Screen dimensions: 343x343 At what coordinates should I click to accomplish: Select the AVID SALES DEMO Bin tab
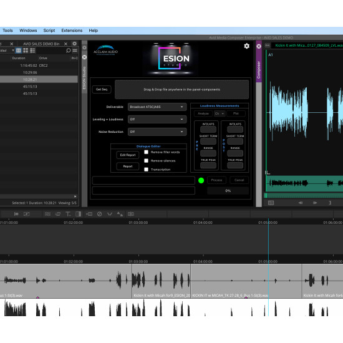click(x=41, y=44)
